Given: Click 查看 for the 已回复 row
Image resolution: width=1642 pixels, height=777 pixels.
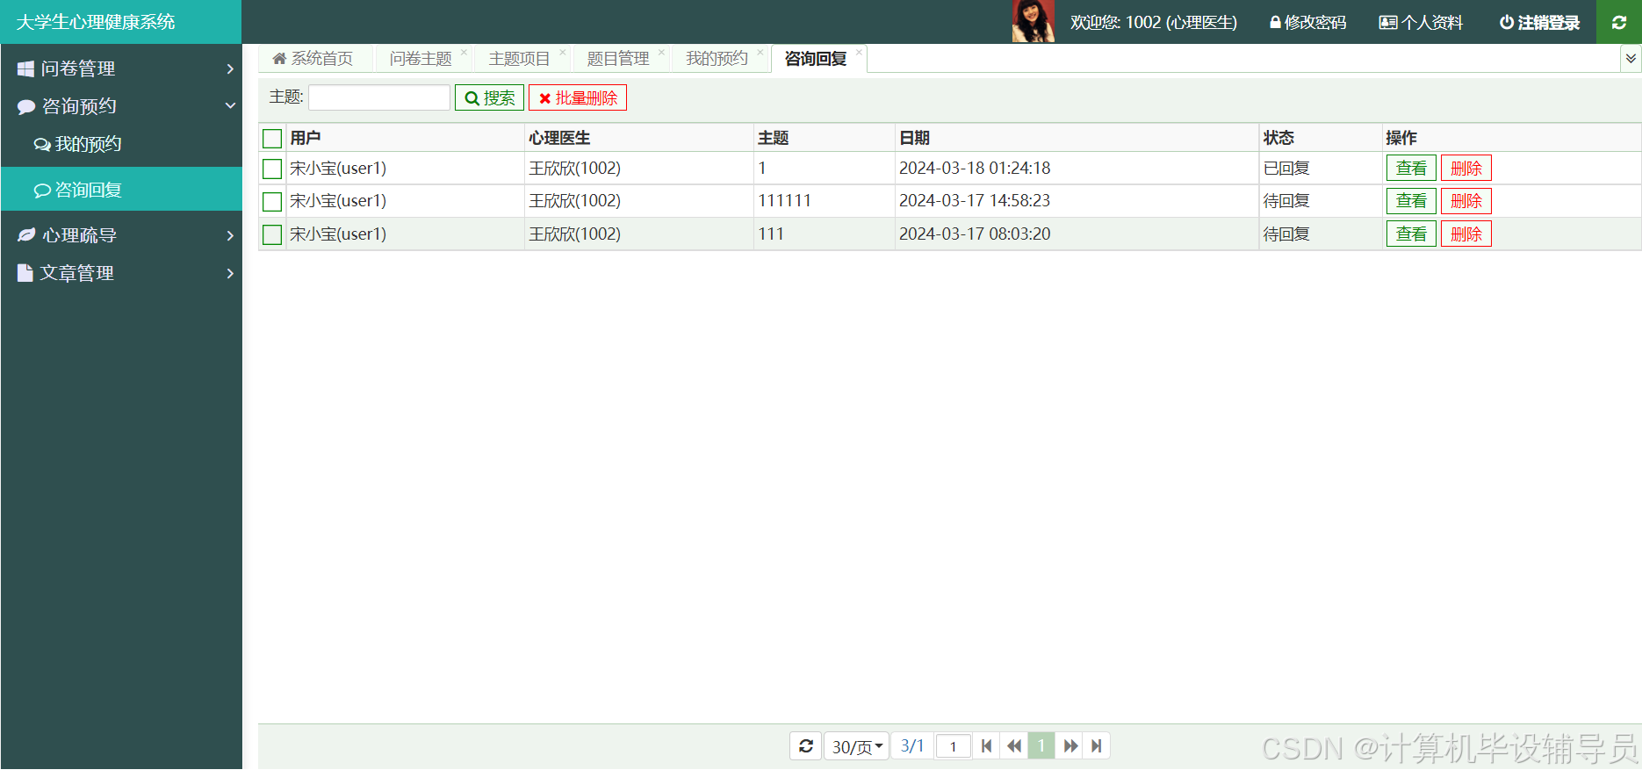Looking at the screenshot, I should click(x=1411, y=168).
